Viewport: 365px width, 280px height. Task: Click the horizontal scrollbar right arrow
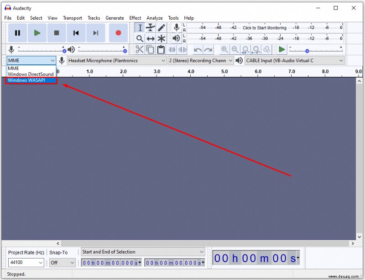click(x=353, y=243)
